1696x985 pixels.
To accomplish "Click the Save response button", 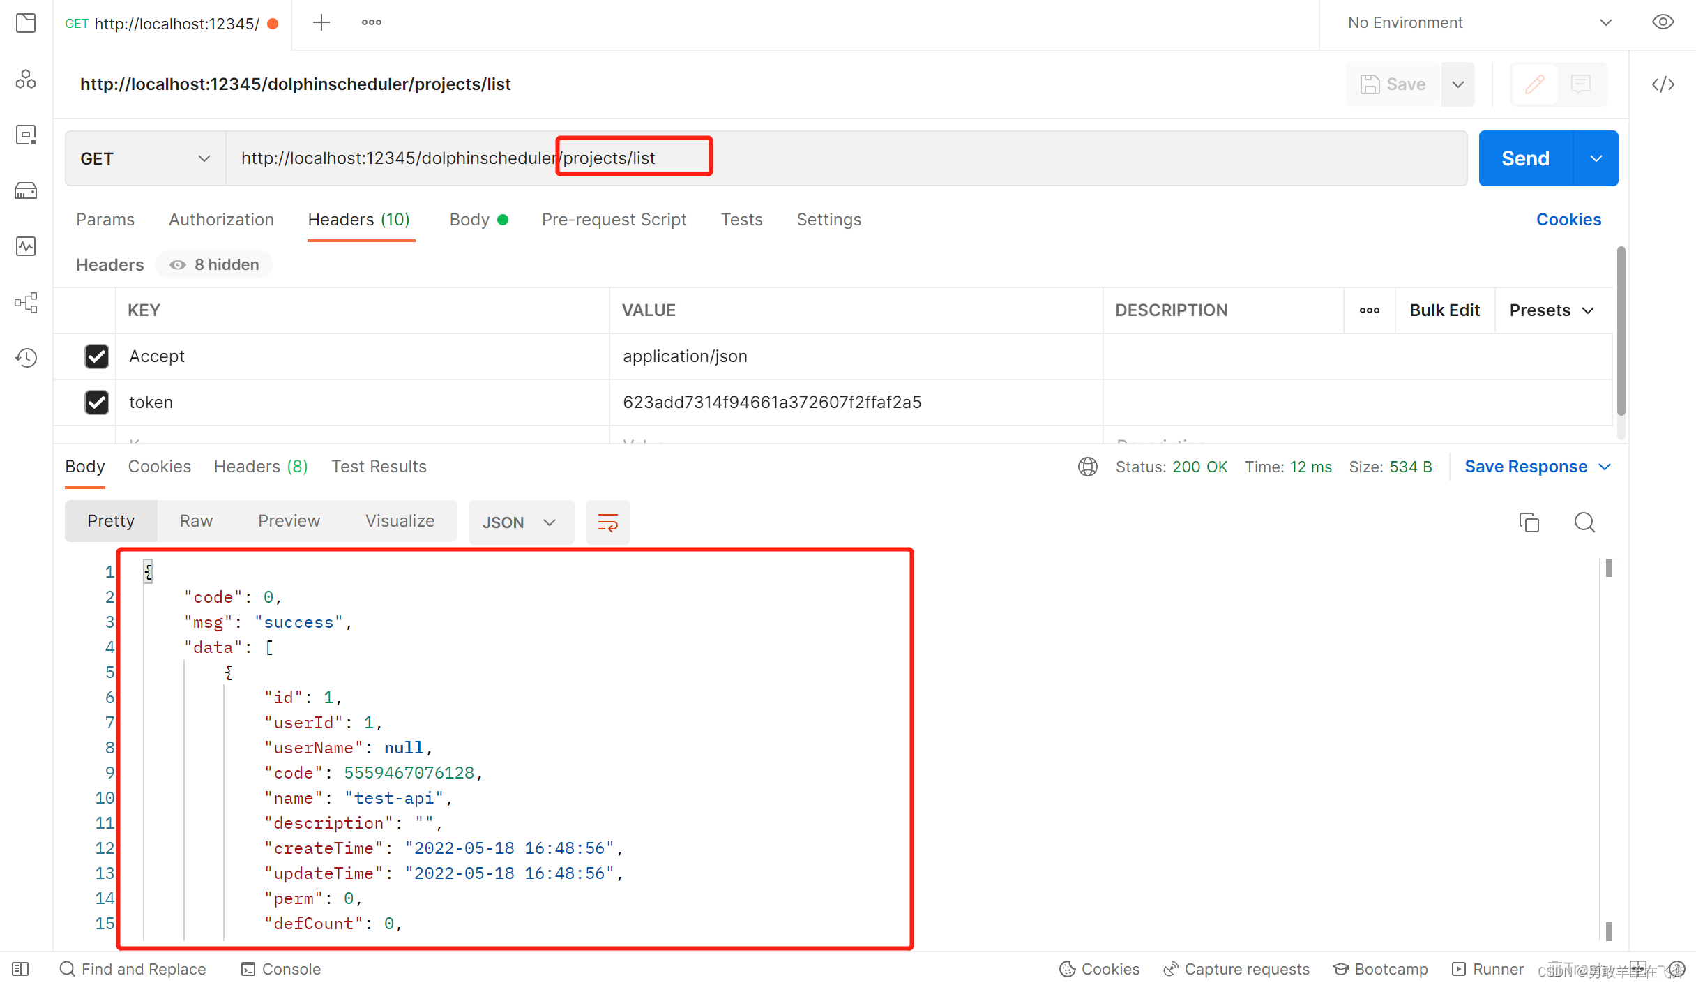I will tap(1529, 467).
